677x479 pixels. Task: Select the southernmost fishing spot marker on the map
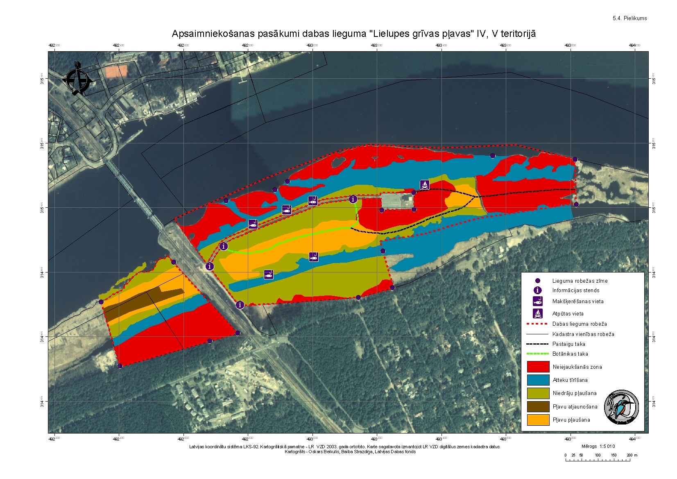click(268, 275)
